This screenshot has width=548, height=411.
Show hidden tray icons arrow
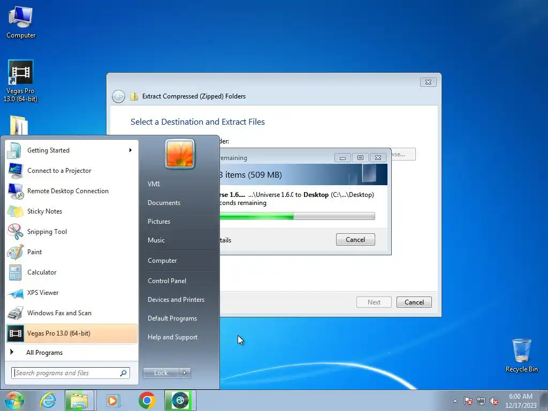click(x=455, y=401)
